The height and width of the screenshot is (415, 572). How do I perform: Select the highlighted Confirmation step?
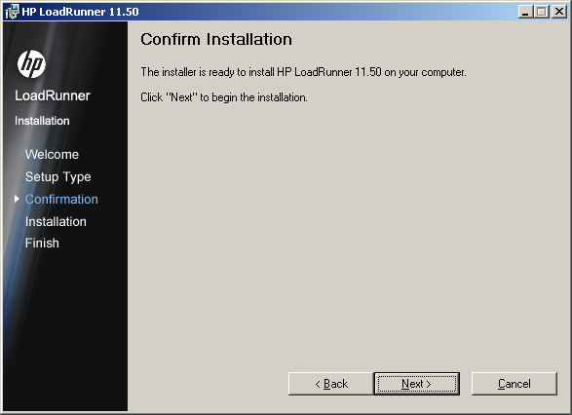(61, 199)
